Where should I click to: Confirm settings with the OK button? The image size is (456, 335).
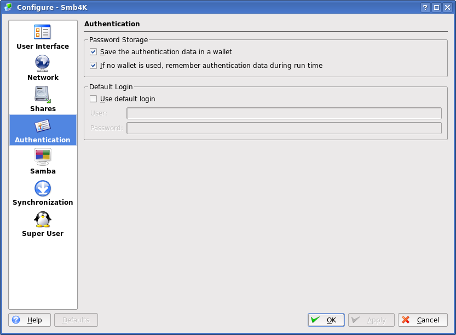click(326, 320)
